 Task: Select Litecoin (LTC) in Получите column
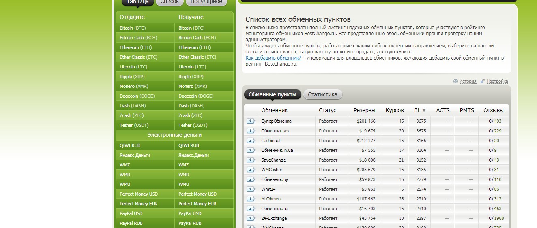click(204, 67)
